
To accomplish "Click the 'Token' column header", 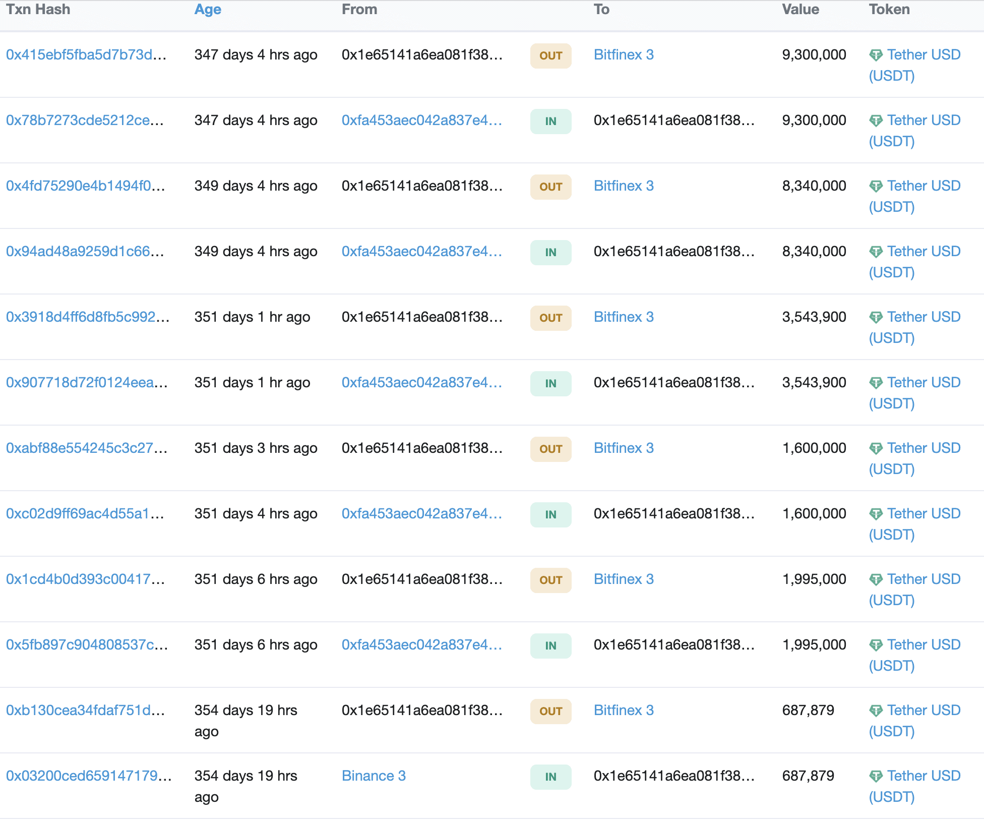I will [889, 10].
